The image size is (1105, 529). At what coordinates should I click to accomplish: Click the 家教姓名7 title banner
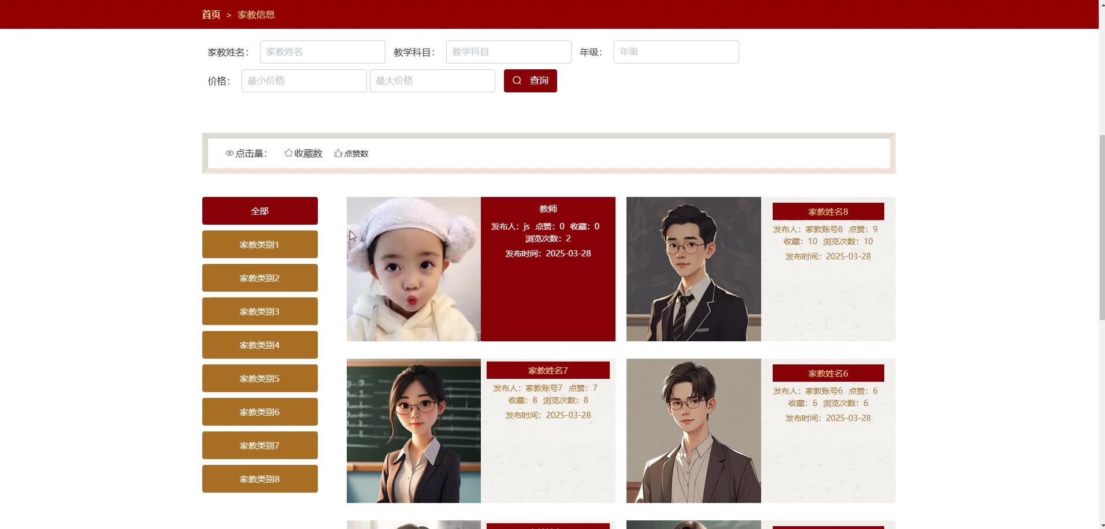point(548,370)
